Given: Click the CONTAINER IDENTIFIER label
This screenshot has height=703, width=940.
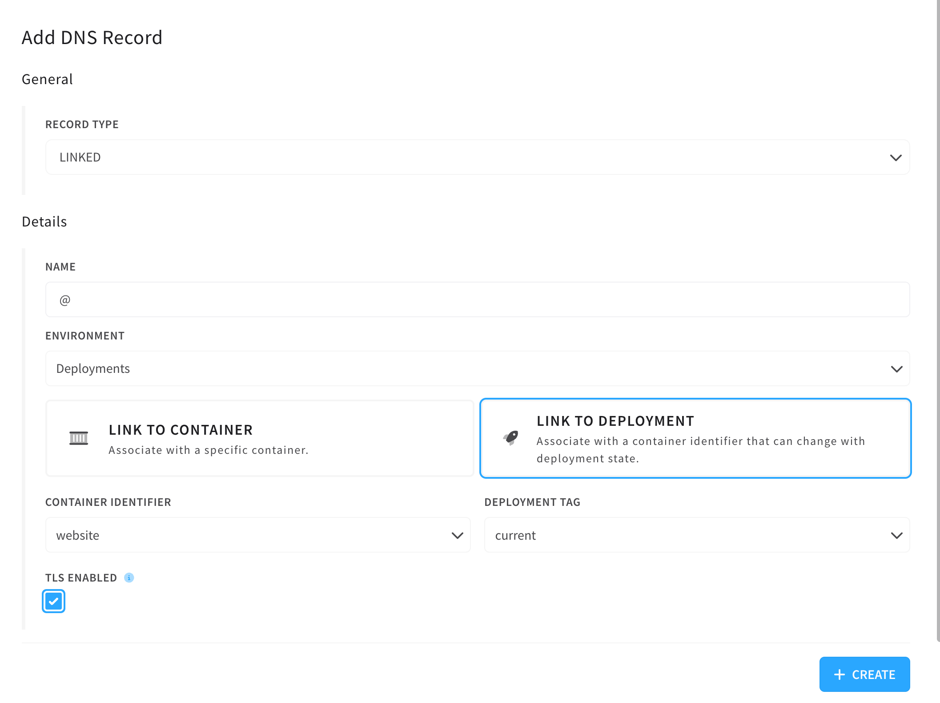Looking at the screenshot, I should (x=108, y=502).
